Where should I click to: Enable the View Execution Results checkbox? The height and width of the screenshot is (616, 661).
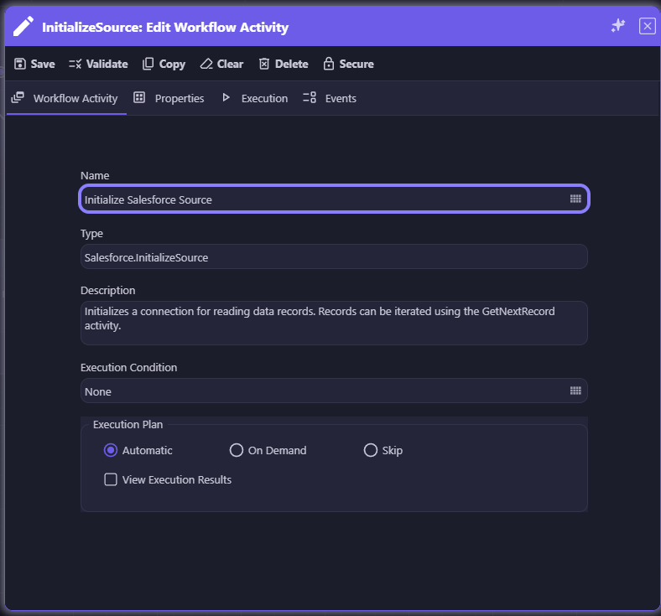click(x=111, y=479)
